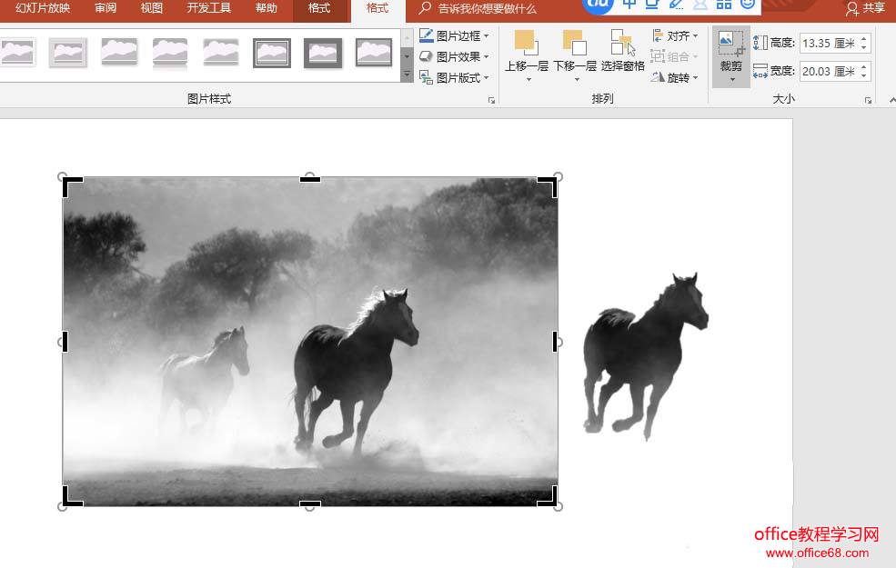Open Picture Border (图片边框) options
This screenshot has width=896, height=568.
pyautogui.click(x=454, y=35)
